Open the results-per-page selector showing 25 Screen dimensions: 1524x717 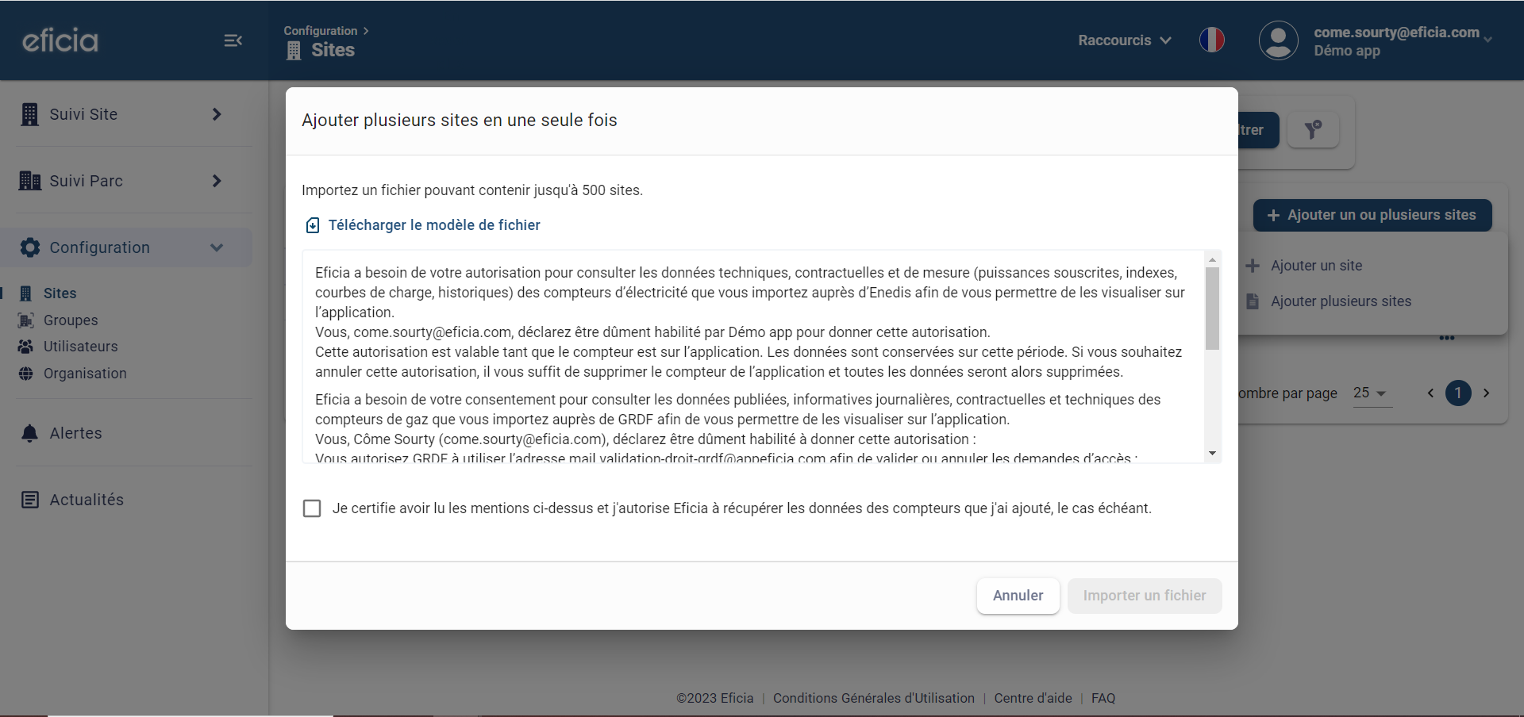(1372, 393)
